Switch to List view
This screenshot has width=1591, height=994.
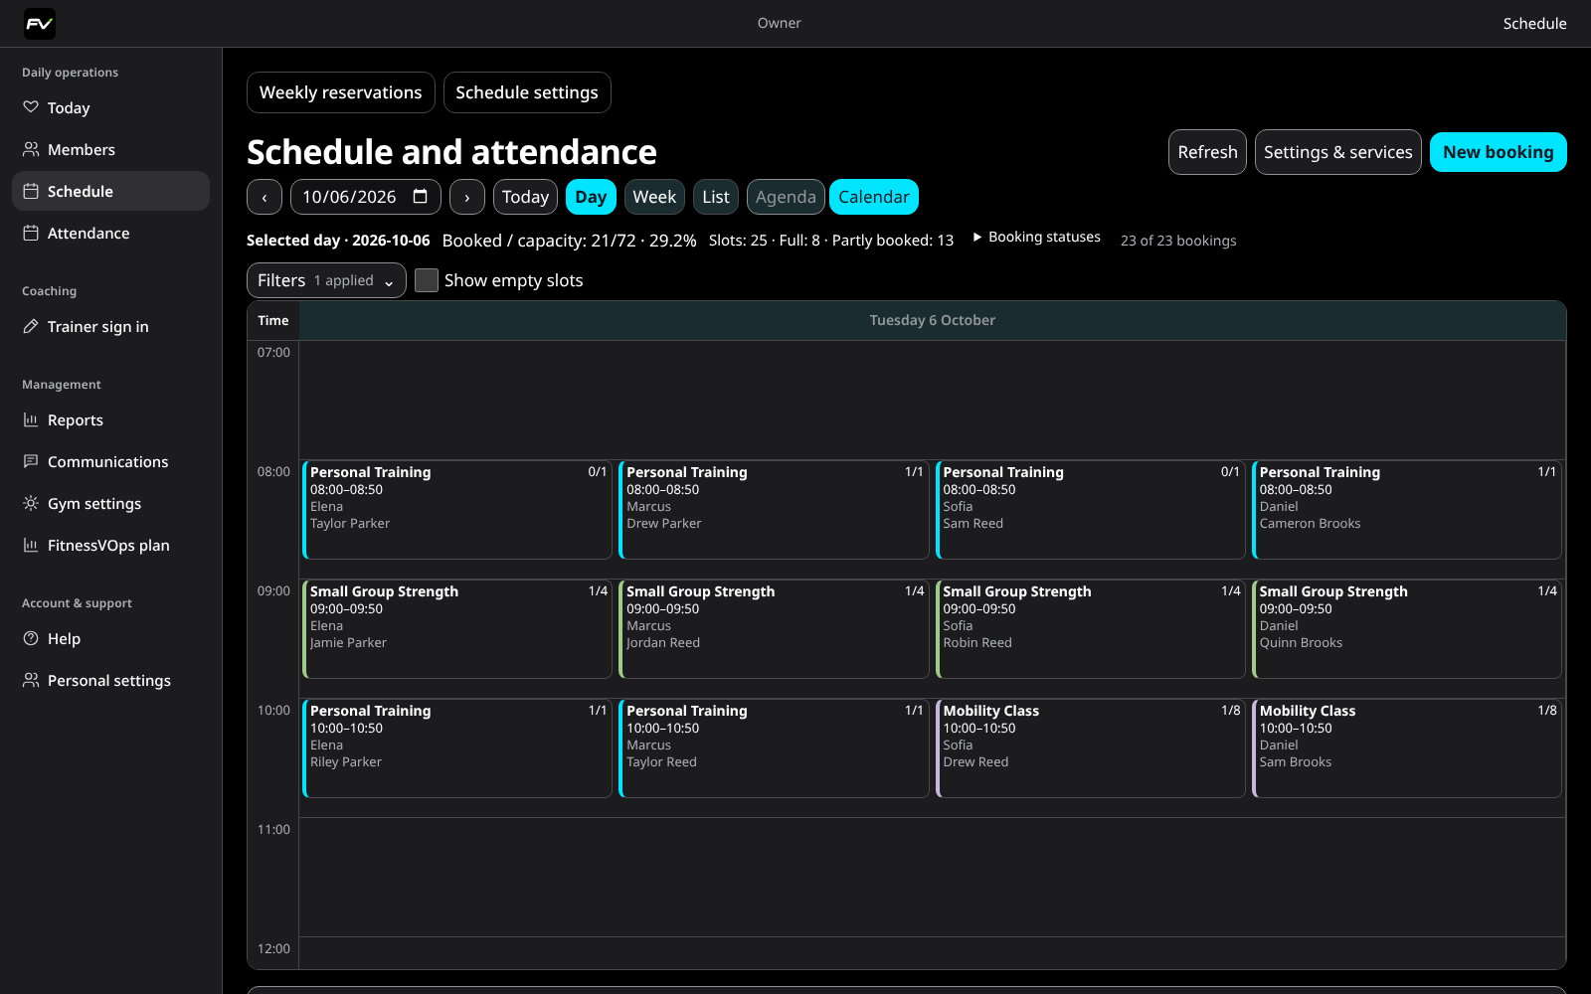[716, 197]
